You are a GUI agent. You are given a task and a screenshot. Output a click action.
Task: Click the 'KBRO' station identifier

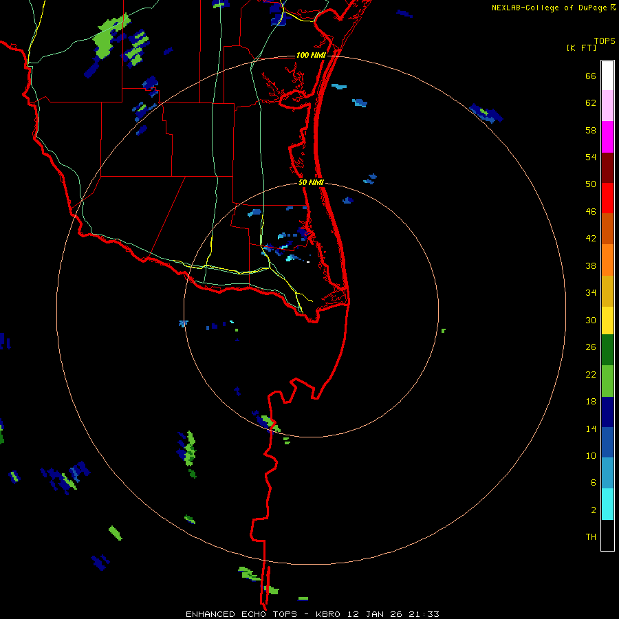pyautogui.click(x=329, y=614)
